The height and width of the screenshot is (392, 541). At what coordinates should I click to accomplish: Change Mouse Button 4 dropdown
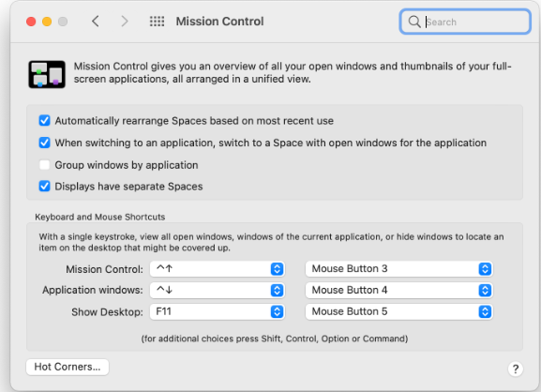(x=399, y=290)
